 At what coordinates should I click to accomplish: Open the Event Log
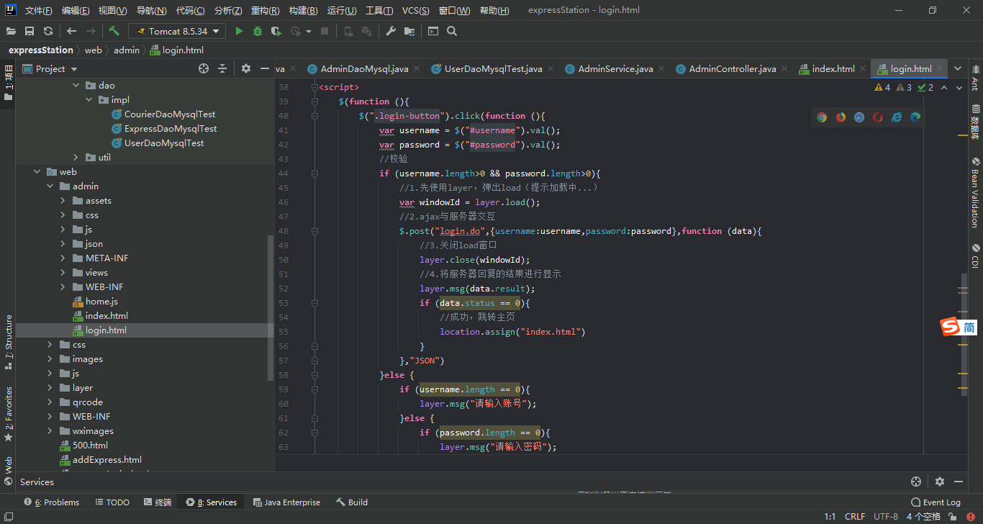pyautogui.click(x=936, y=502)
